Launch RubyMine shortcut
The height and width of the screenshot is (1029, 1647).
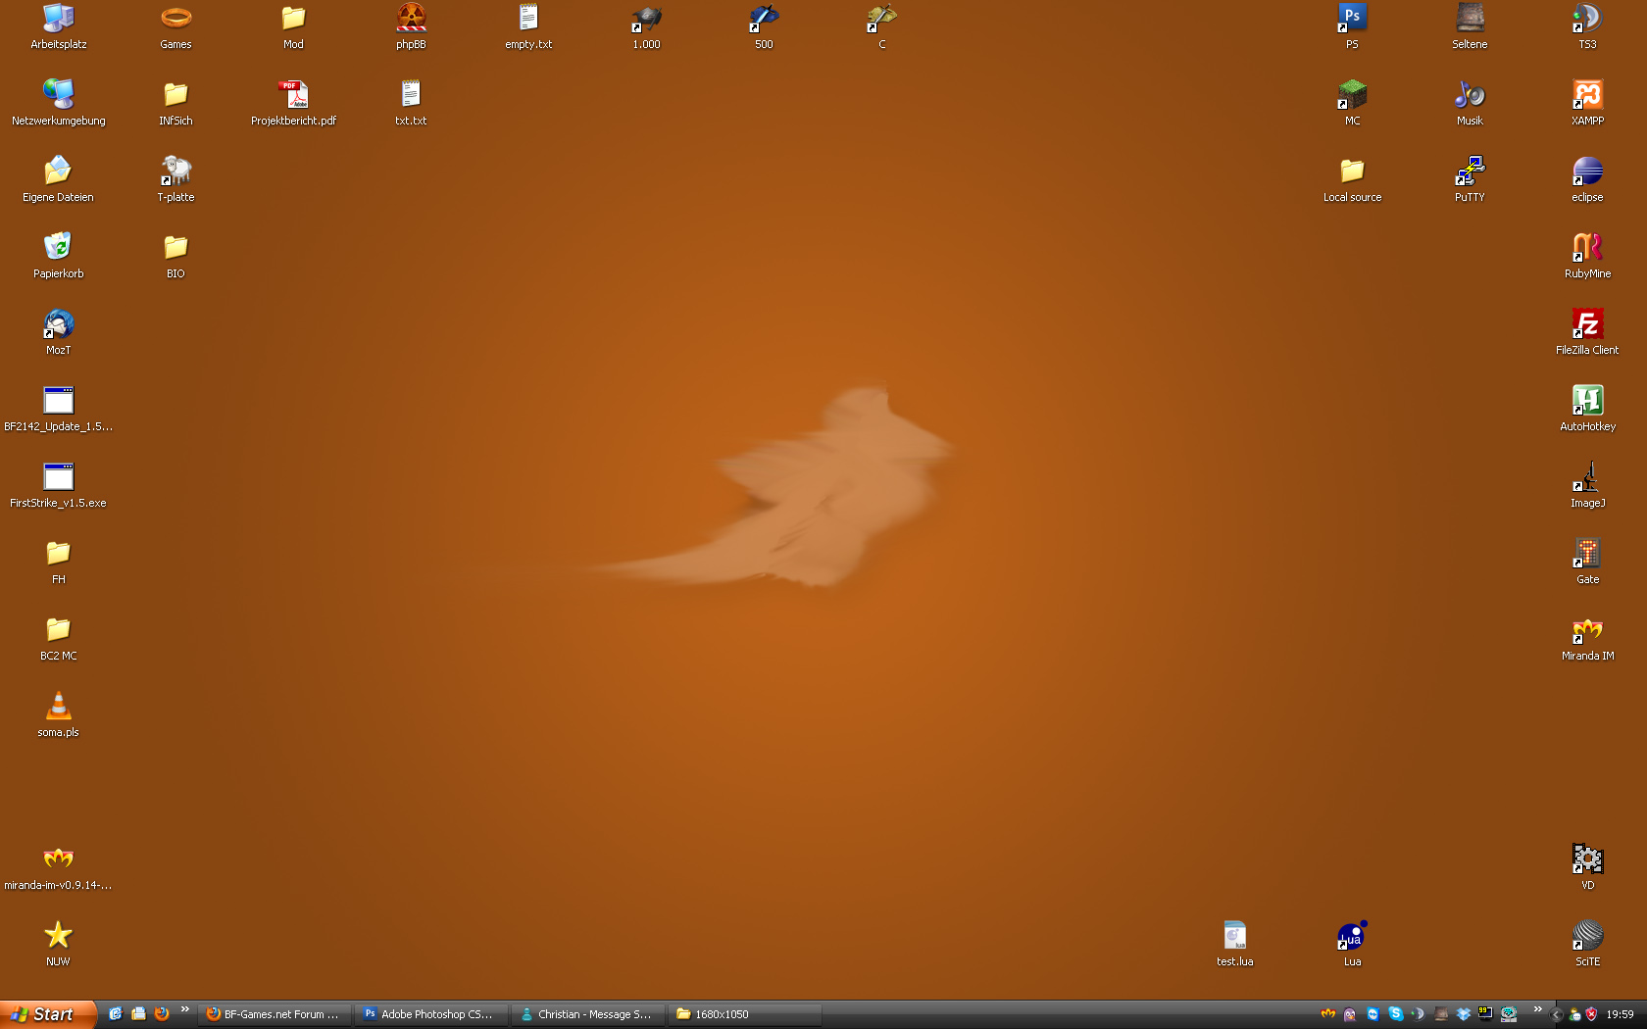1588,255
